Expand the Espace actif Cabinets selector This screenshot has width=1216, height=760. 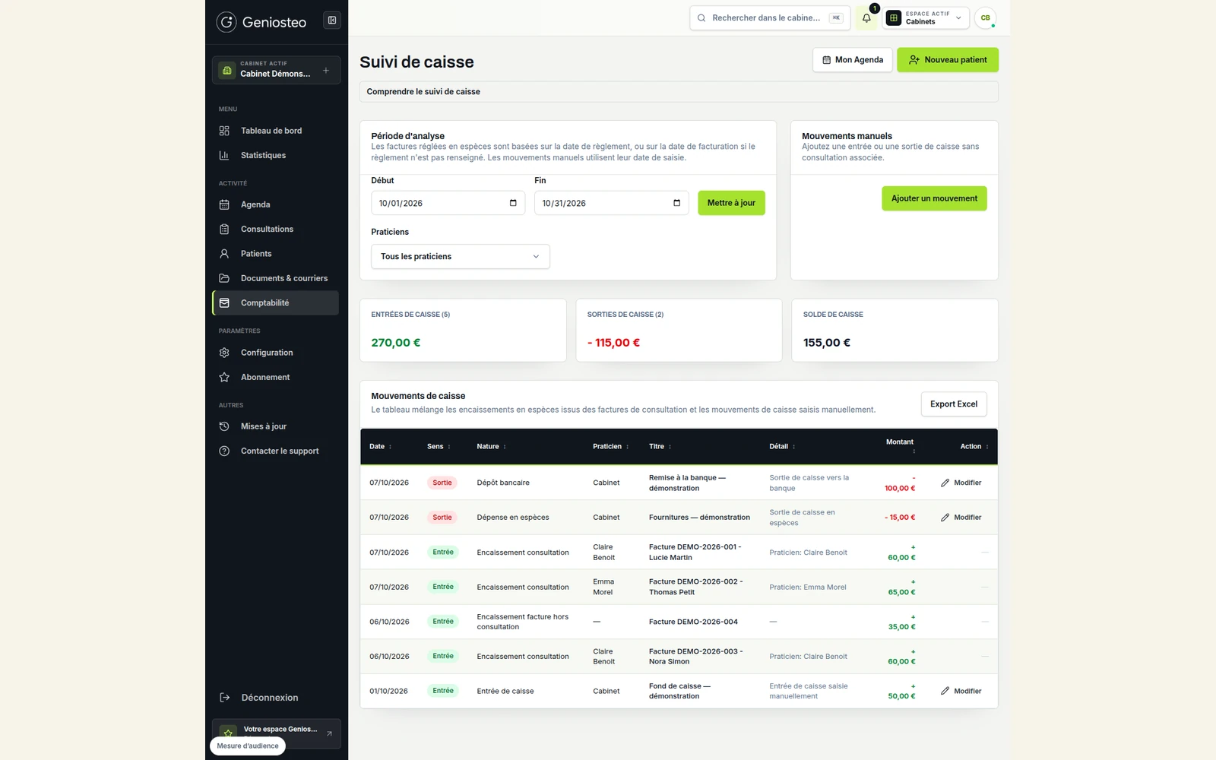point(926,18)
